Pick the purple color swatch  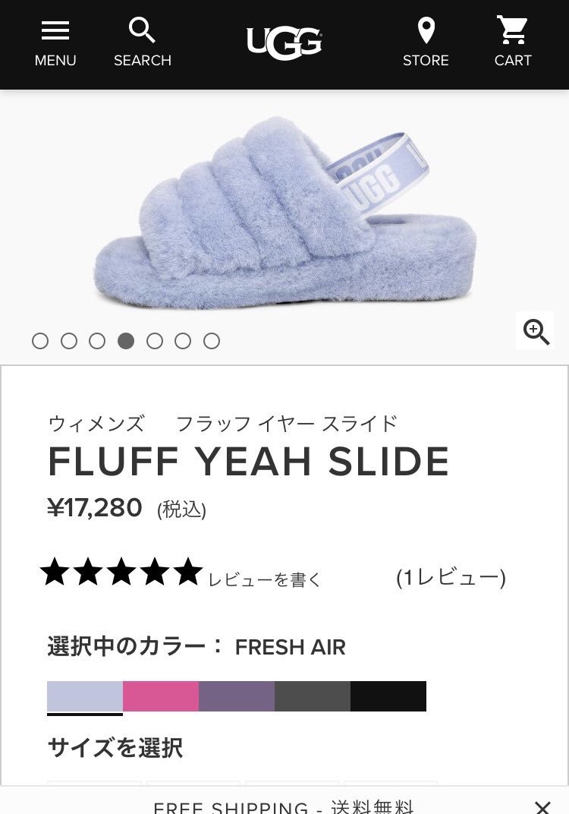[x=237, y=696]
